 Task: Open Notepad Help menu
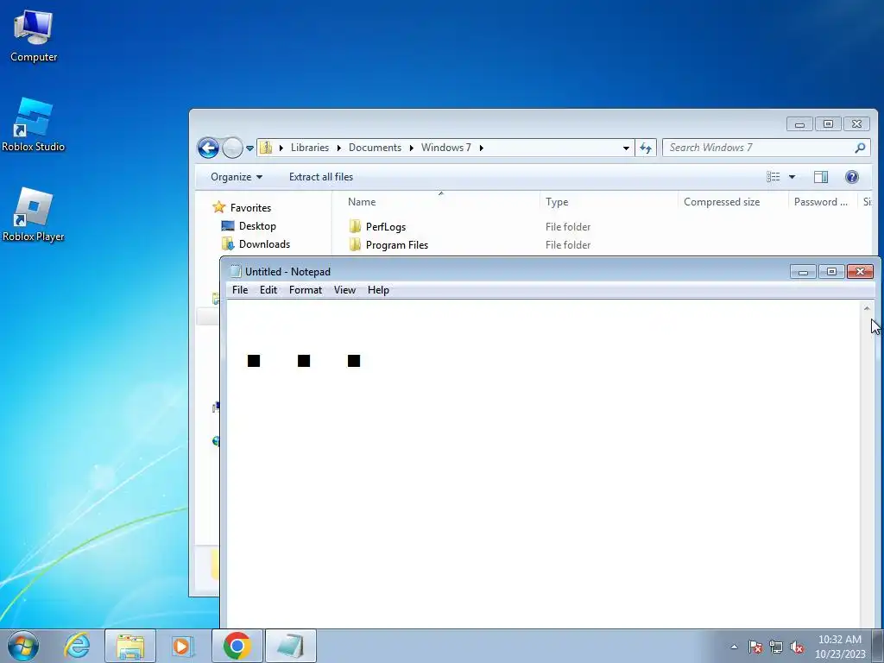[378, 290]
